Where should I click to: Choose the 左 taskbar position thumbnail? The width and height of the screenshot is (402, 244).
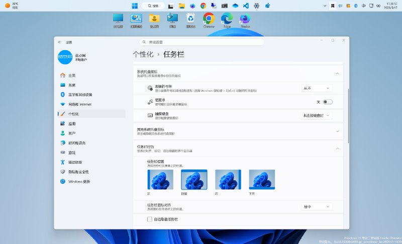(160, 179)
